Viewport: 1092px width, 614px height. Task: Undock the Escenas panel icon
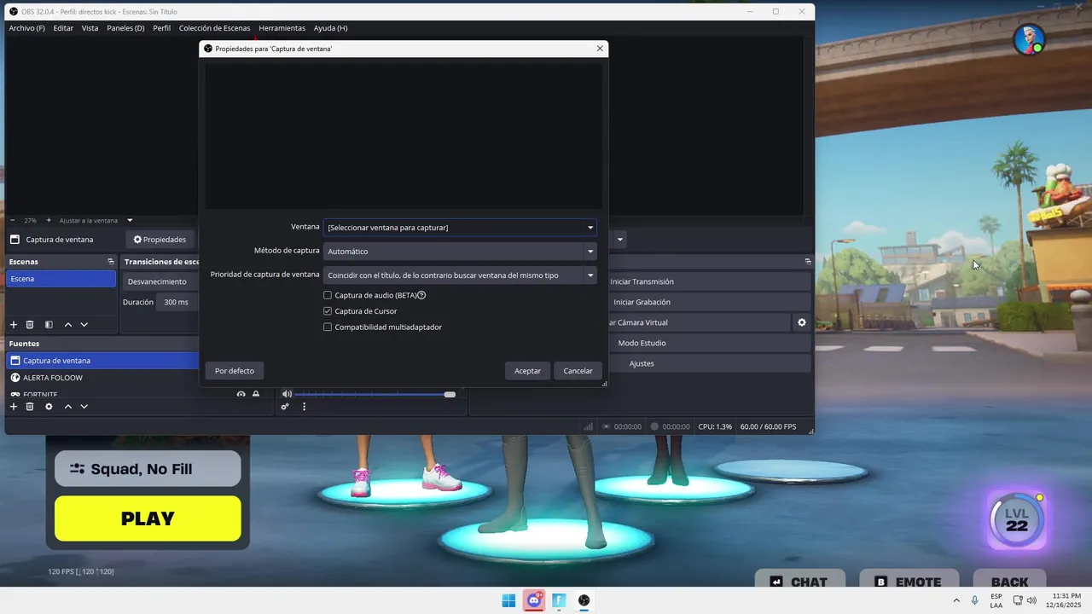(x=110, y=262)
